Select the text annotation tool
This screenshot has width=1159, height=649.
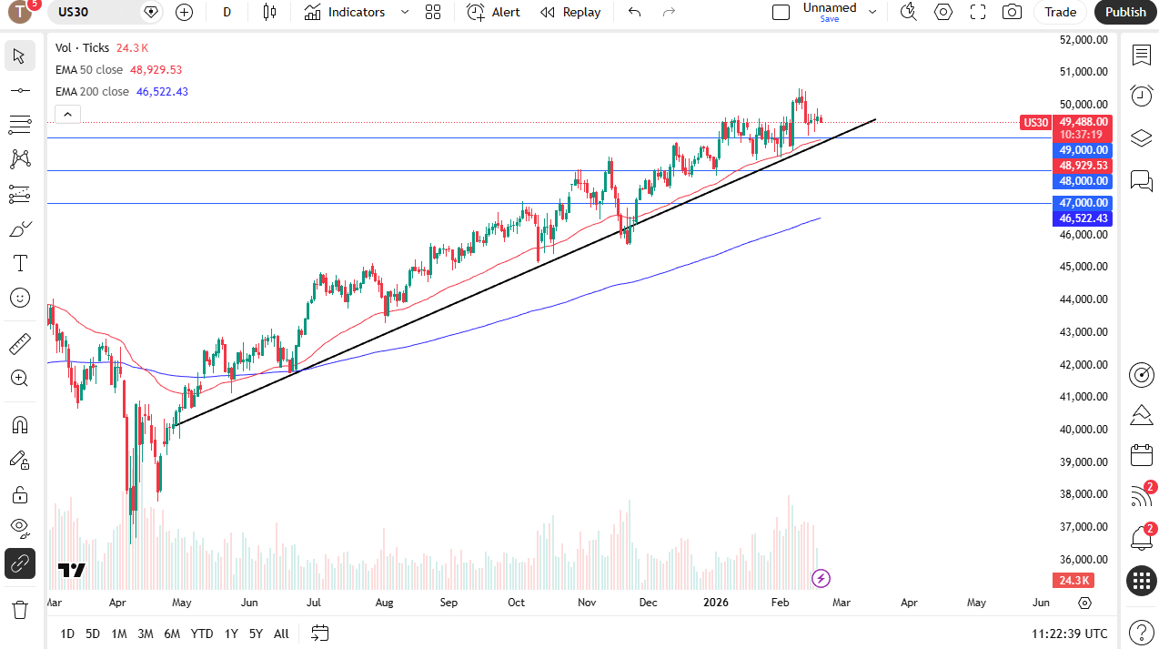(x=20, y=263)
